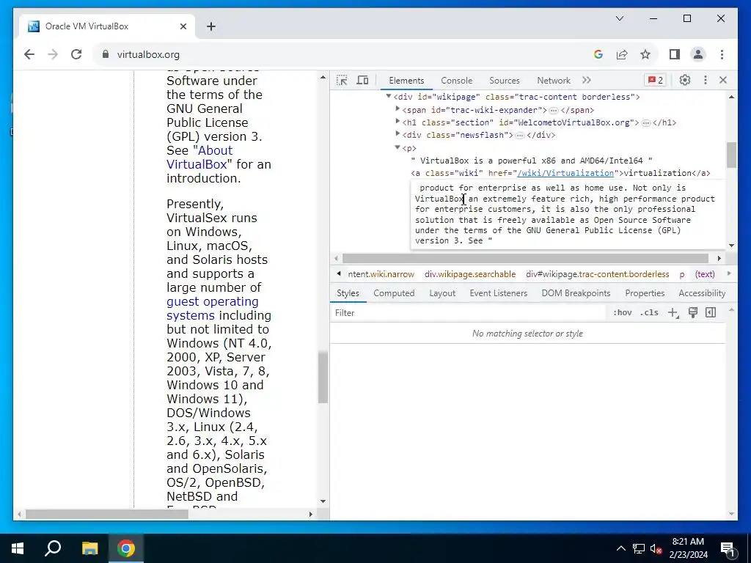The height and width of the screenshot is (563, 751).
Task: Open the notification center icon
Action: click(x=728, y=548)
